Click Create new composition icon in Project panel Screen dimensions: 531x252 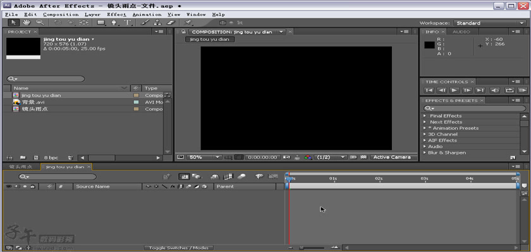coord(36,157)
